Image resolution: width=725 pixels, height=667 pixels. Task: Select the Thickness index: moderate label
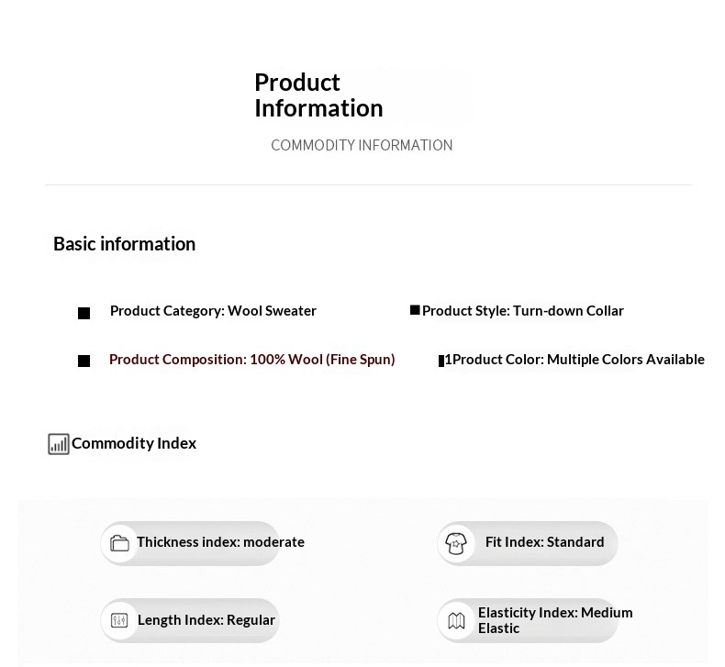coord(220,542)
